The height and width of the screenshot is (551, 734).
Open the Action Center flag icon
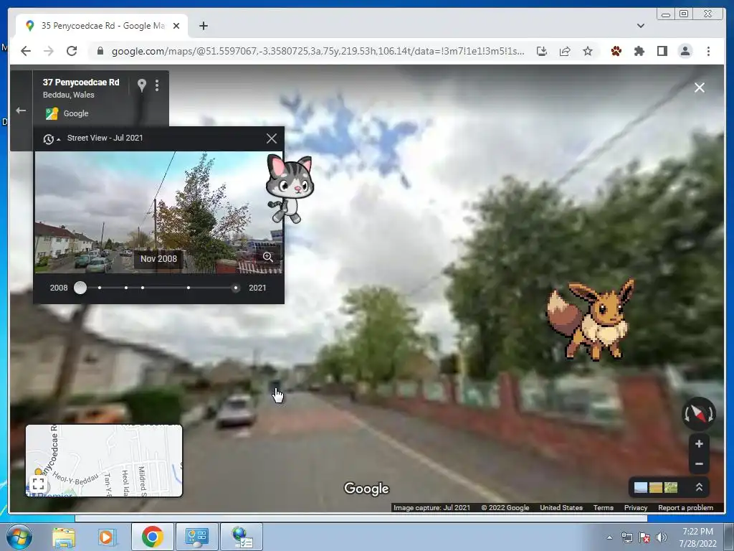point(644,537)
